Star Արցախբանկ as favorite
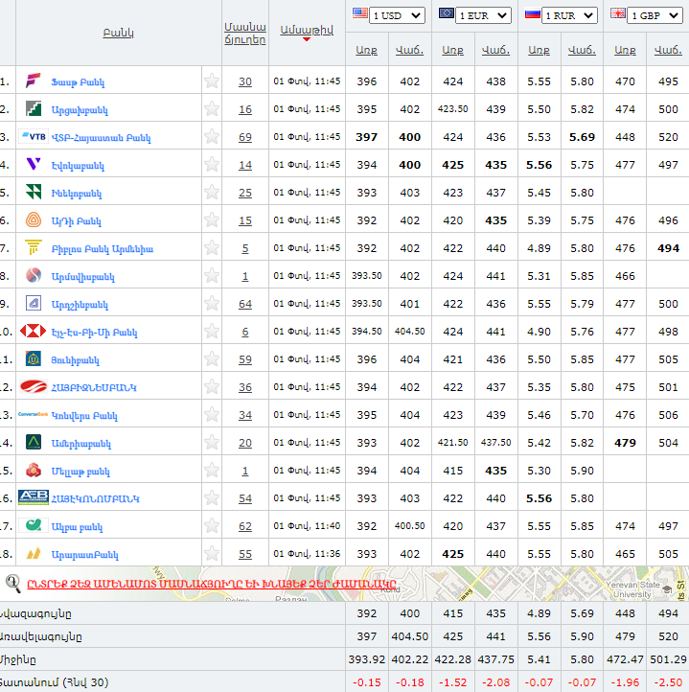Image resolution: width=689 pixels, height=692 pixels. click(x=212, y=108)
